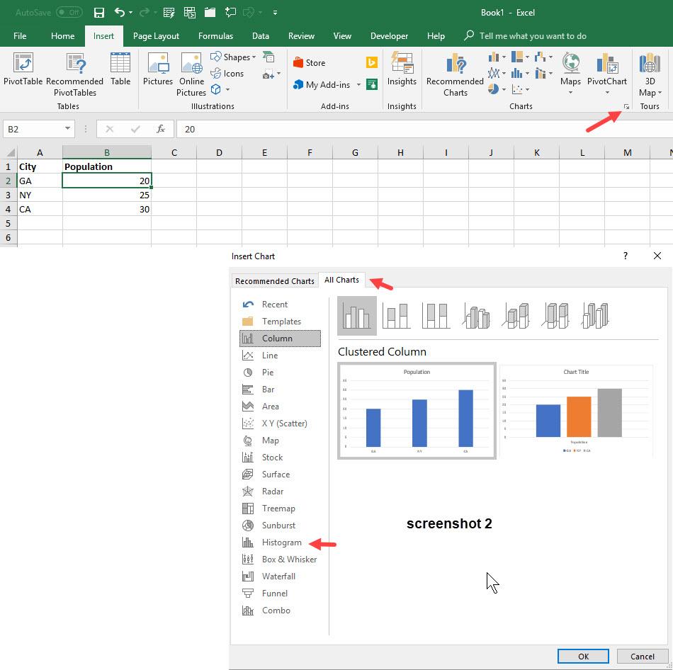Switch to the Home ribbon tab
The height and width of the screenshot is (670, 673).
[62, 36]
